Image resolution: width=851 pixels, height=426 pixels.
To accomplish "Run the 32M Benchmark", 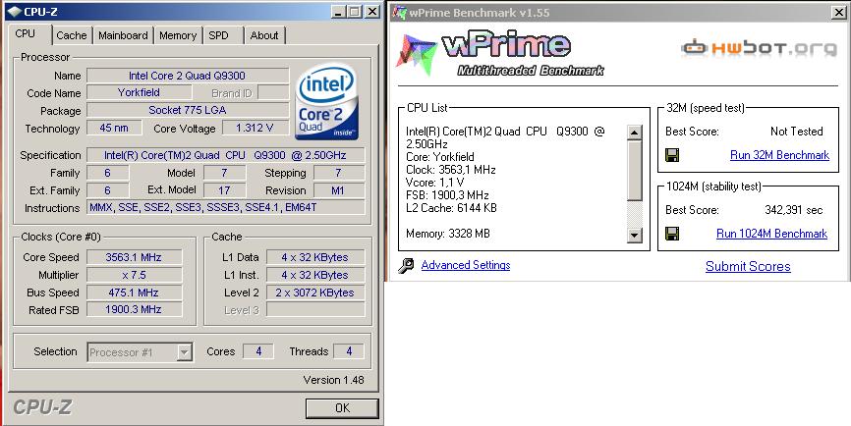I will pyautogui.click(x=779, y=155).
